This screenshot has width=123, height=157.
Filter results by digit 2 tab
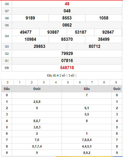coord(32,82)
